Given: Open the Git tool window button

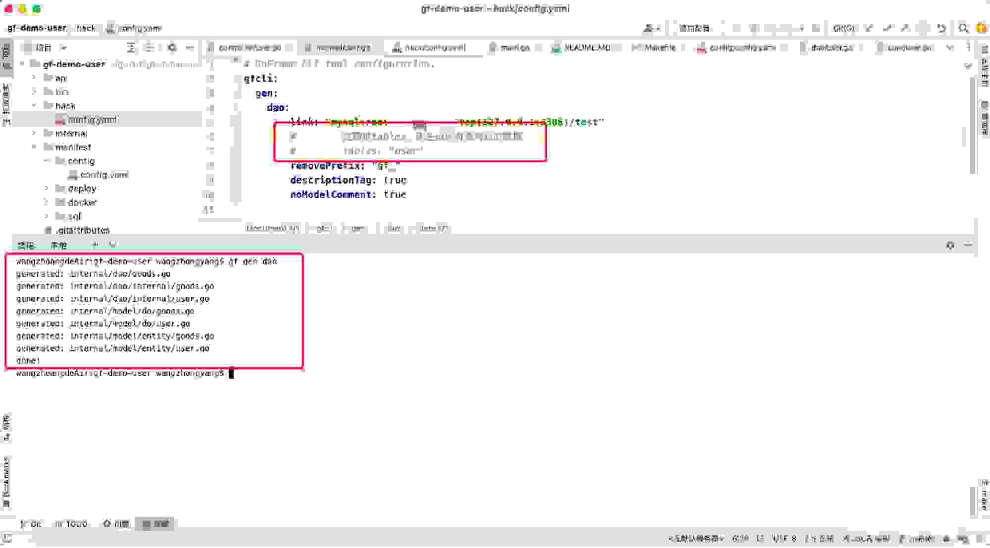Looking at the screenshot, I should pyautogui.click(x=31, y=524).
